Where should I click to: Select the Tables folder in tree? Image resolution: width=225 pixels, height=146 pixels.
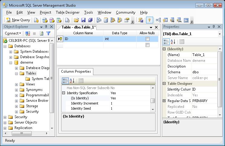[31, 73]
